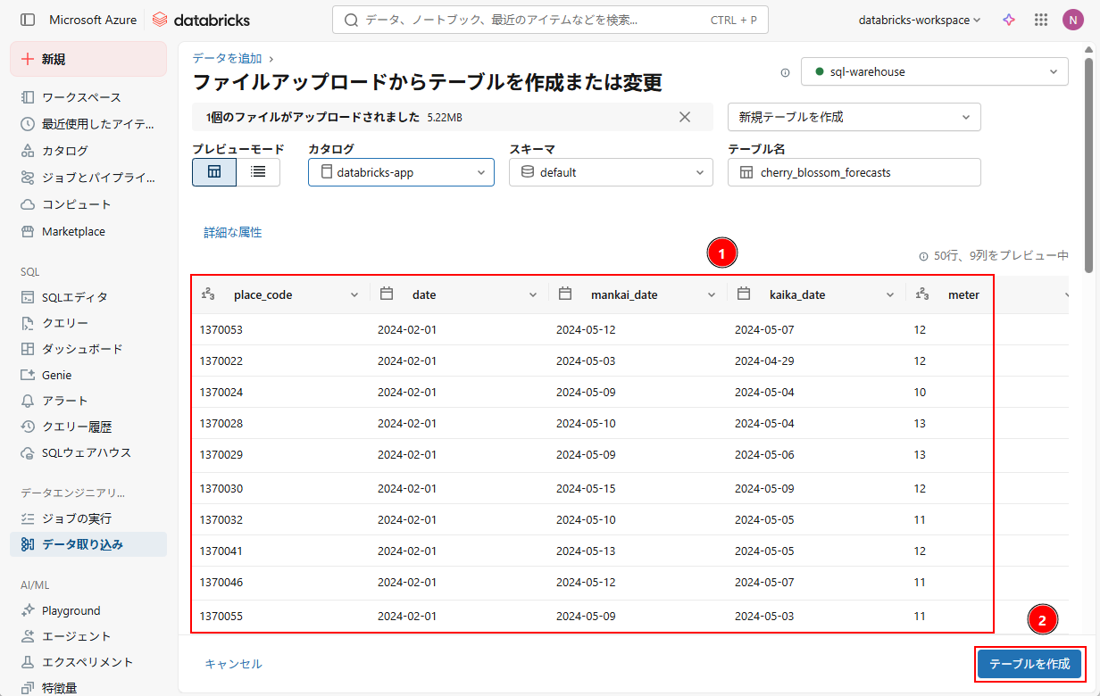The height and width of the screenshot is (696, 1100).
Task: Select the table grid preview mode
Action: coord(214,172)
